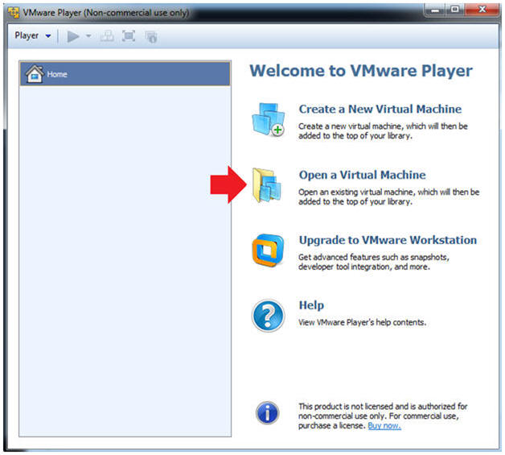This screenshot has width=505, height=455.
Task: Open the Player dropdown menu
Action: pyautogui.click(x=32, y=35)
